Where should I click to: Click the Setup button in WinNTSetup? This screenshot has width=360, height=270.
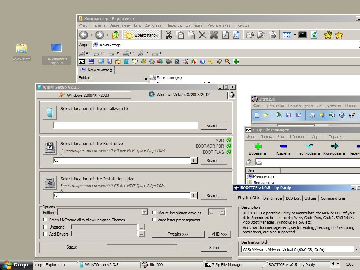[214, 247]
